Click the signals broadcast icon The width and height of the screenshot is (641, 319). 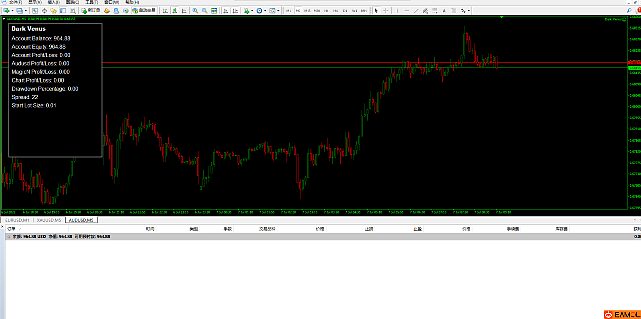point(126,11)
